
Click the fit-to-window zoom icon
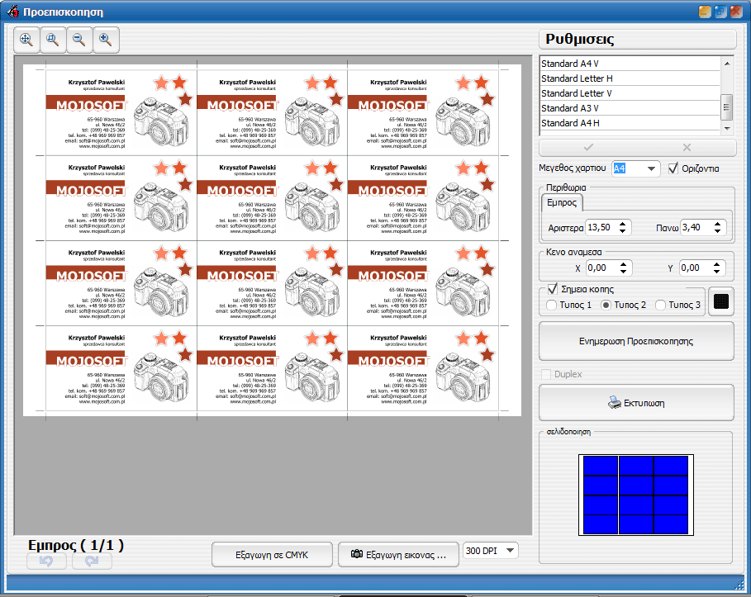[x=26, y=40]
